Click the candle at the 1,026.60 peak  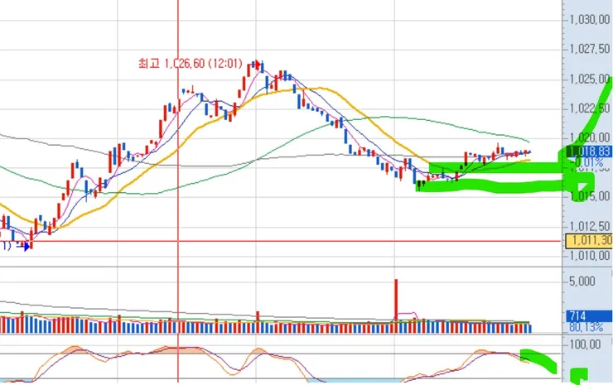(x=262, y=67)
